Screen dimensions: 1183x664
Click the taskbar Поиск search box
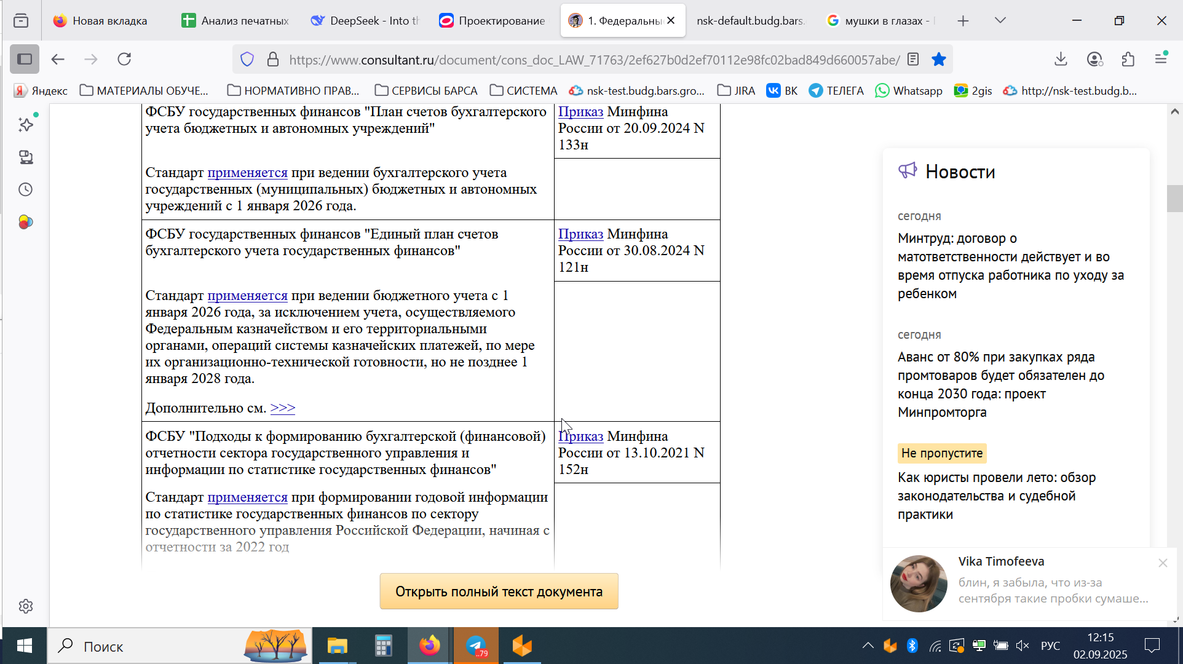point(179,646)
